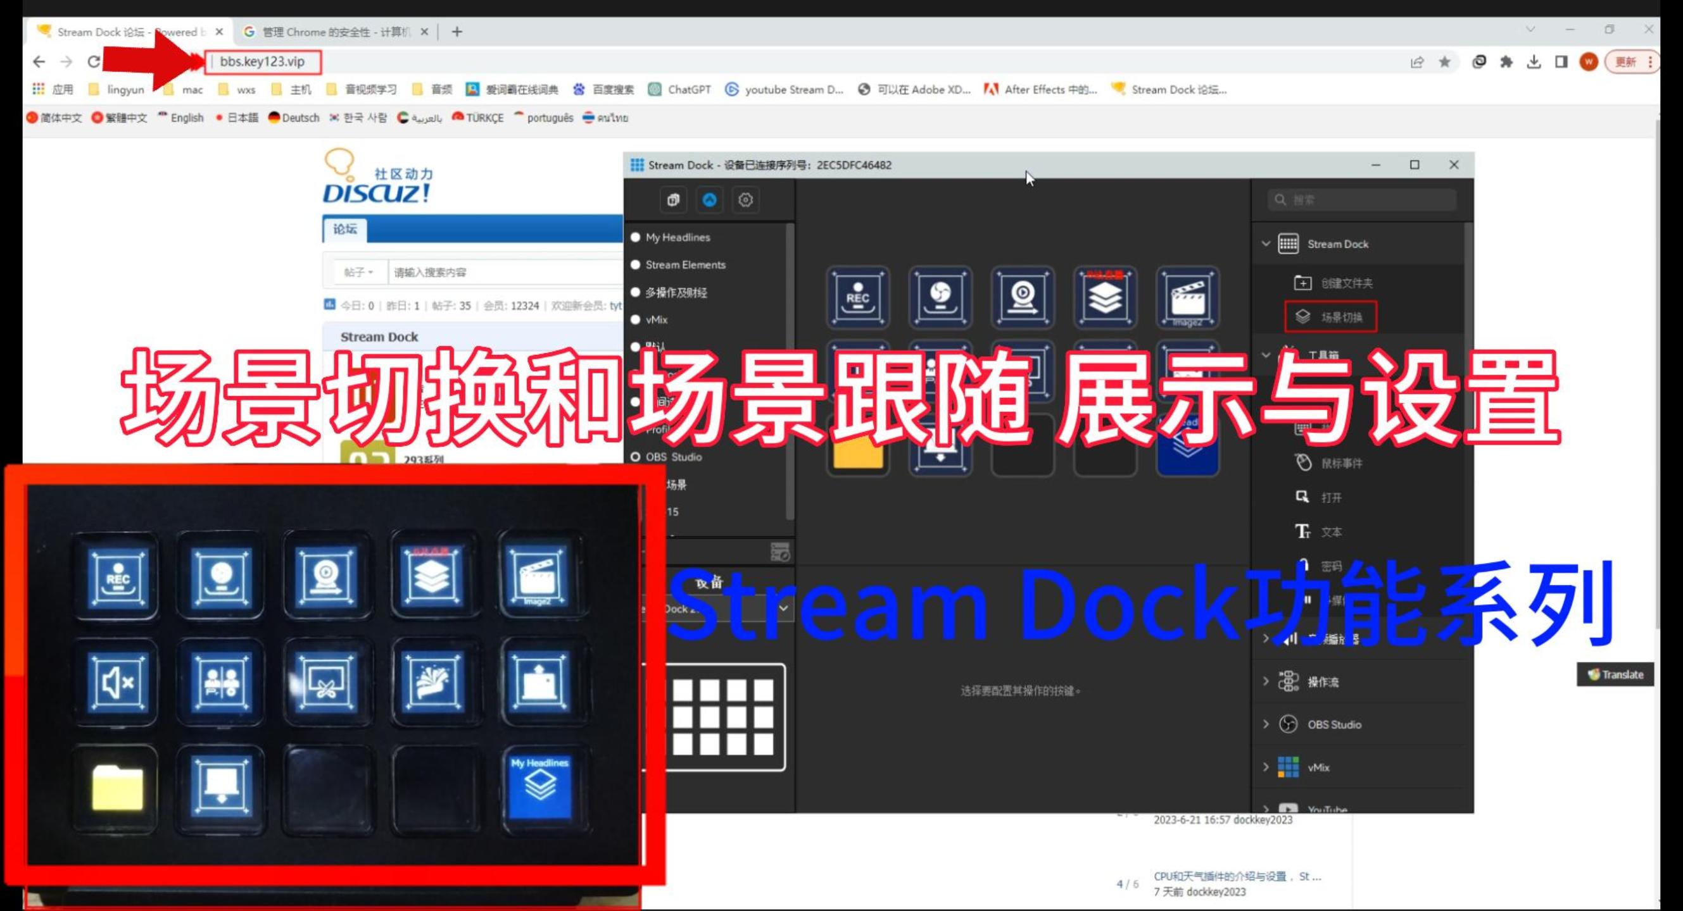
Task: Click Chrome reload button
Action: point(94,61)
